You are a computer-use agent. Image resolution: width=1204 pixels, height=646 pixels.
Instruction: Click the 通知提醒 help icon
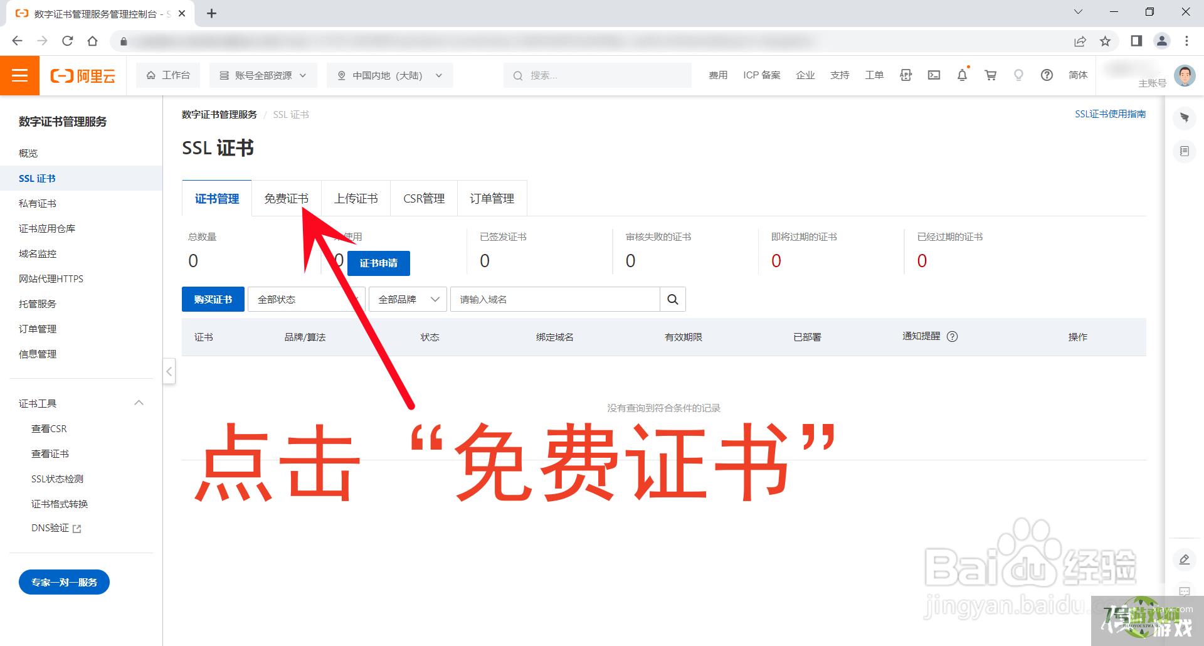pyautogui.click(x=952, y=336)
